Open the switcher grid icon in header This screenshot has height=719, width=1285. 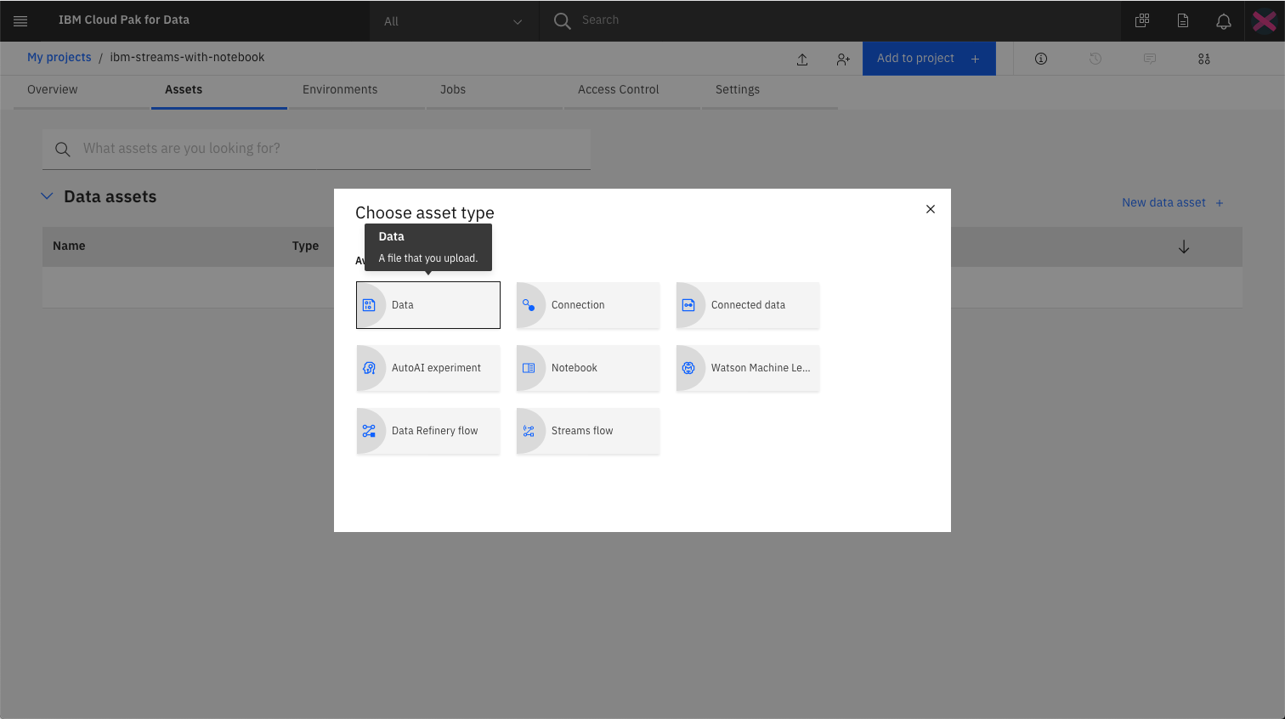[x=1142, y=20]
